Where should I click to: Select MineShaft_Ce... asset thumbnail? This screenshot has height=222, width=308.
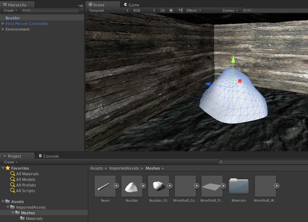click(x=185, y=186)
